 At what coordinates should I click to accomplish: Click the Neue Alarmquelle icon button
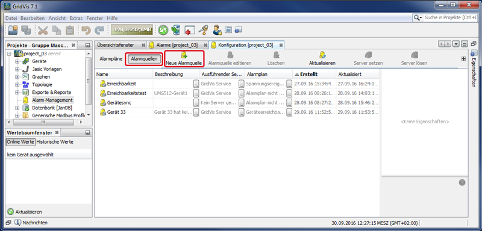point(184,59)
